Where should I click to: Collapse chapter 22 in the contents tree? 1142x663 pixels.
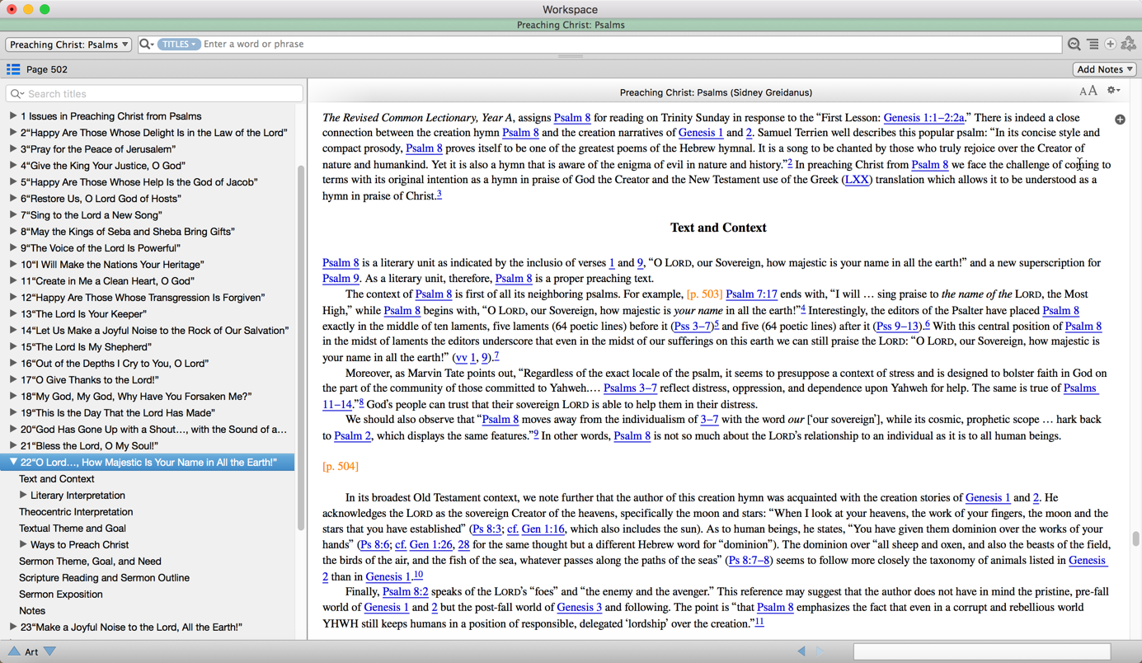pyautogui.click(x=13, y=463)
